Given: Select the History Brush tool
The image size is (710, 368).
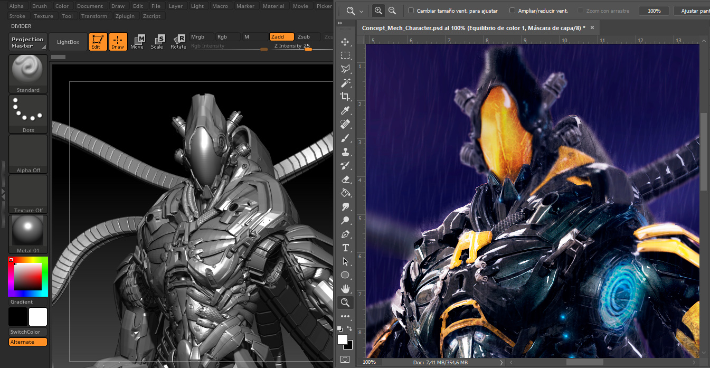Looking at the screenshot, I should [345, 165].
